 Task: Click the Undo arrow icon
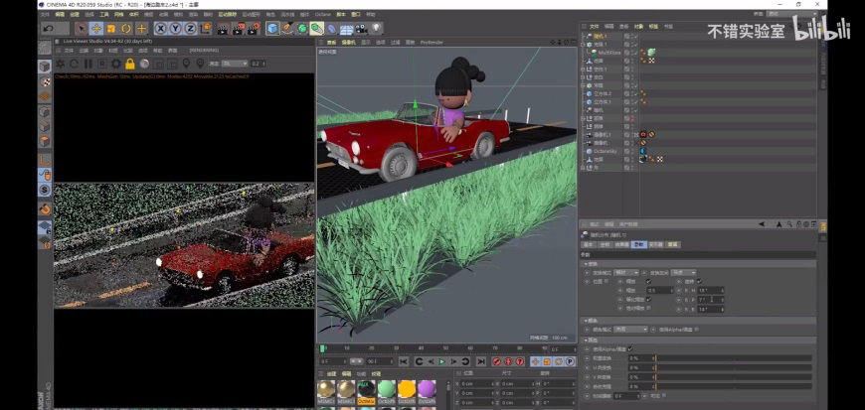click(48, 28)
